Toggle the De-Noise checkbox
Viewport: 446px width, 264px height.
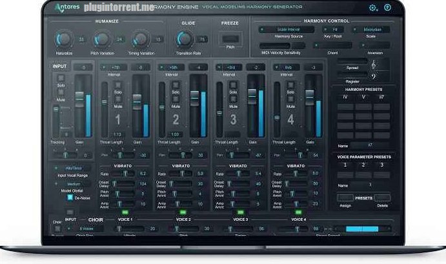pyautogui.click(x=70, y=198)
